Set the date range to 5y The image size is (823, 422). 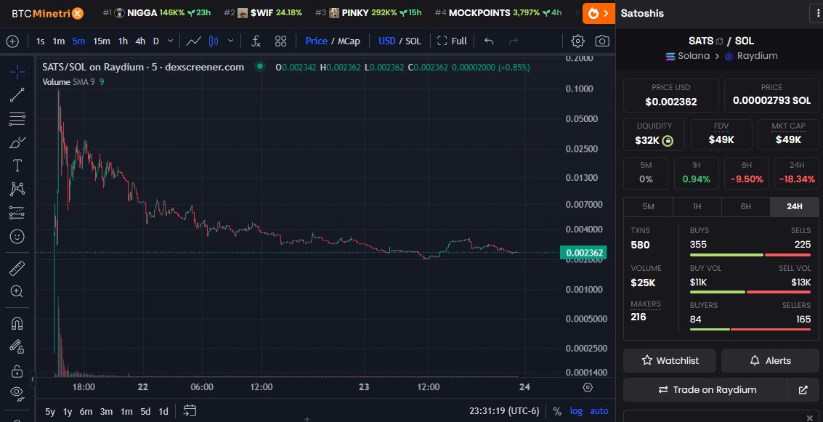click(50, 412)
